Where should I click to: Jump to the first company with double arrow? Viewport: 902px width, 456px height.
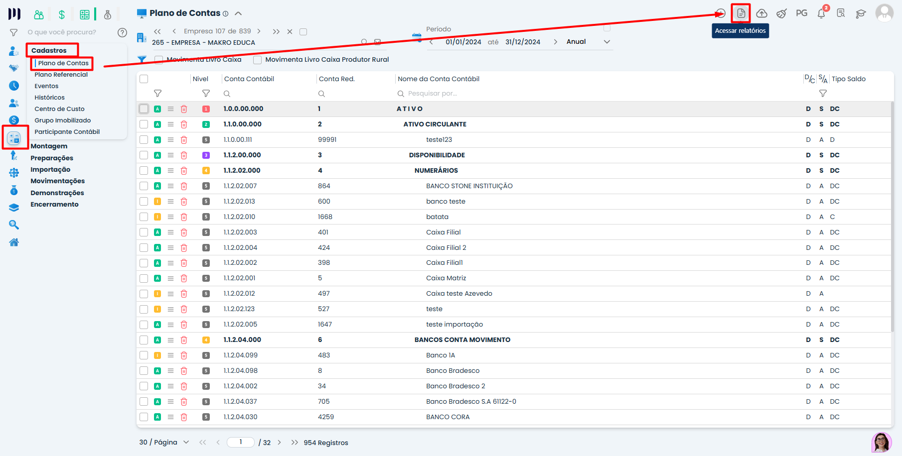click(157, 31)
